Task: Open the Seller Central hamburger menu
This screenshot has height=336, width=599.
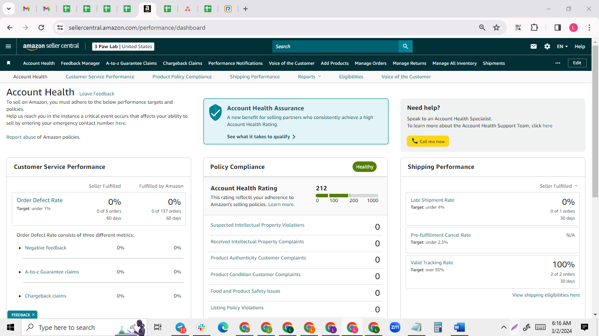Action: (x=8, y=46)
